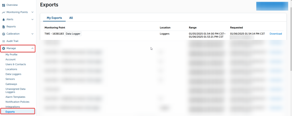Image resolution: width=292 pixels, height=116 pixels.
Task: Open Users & Contacts page
Action: [x=16, y=64]
